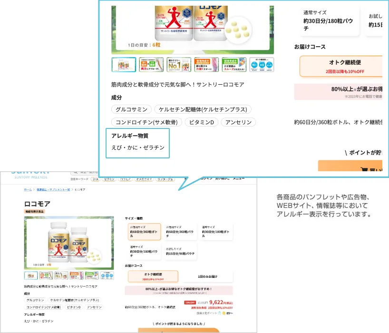Image resolution: width=389 pixels, height=333 pixels.
Task: Click 1日の目安:6粒 label in enlarged callout
Action: (x=144, y=45)
